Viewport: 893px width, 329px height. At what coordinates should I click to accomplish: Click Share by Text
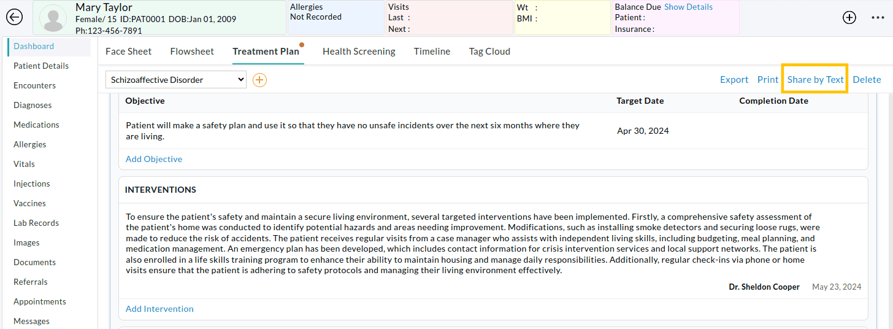815,80
